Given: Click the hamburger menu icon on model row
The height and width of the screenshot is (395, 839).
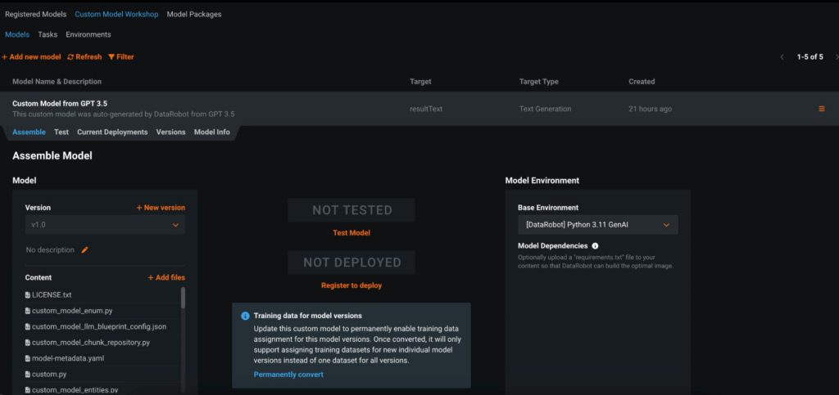Looking at the screenshot, I should (822, 109).
